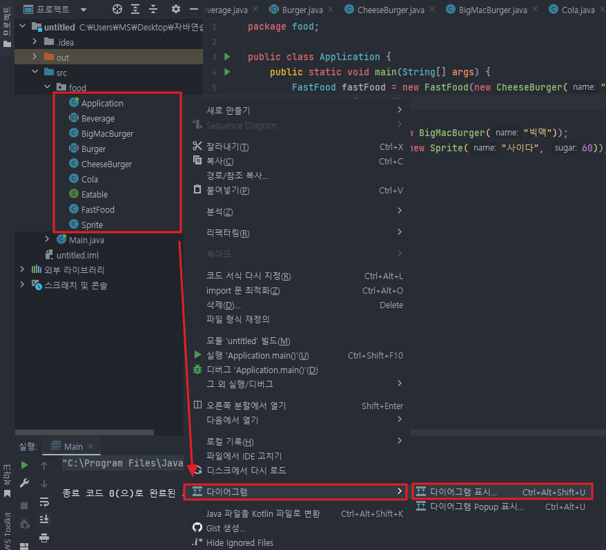The width and height of the screenshot is (606, 550).
Task: Collapse the food package
Action: [47, 86]
